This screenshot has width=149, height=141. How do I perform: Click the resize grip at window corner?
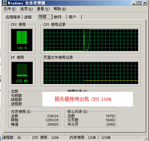(x=146, y=138)
